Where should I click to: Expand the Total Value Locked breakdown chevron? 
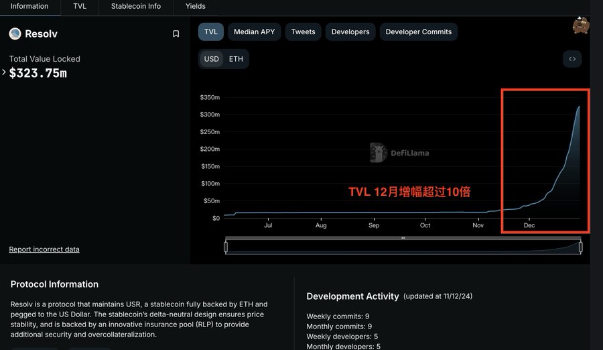(x=3, y=72)
